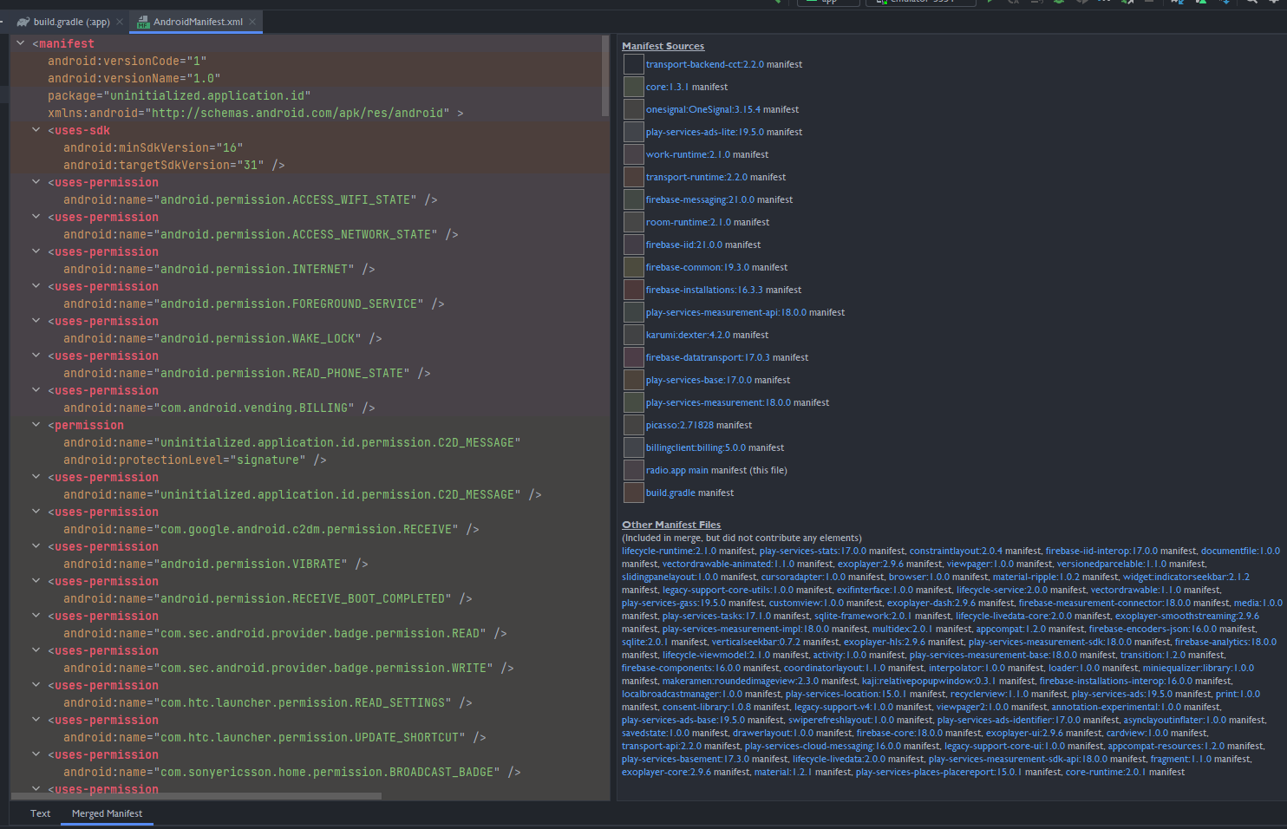Open the onesignal:OneSignal:3.15.4 manifest link
The image size is (1287, 829).
(703, 109)
